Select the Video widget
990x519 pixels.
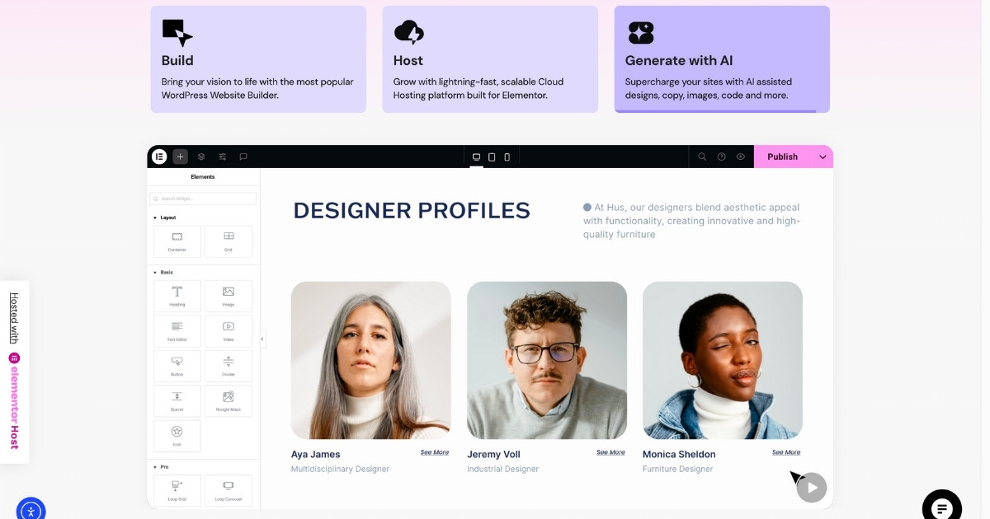click(x=229, y=330)
